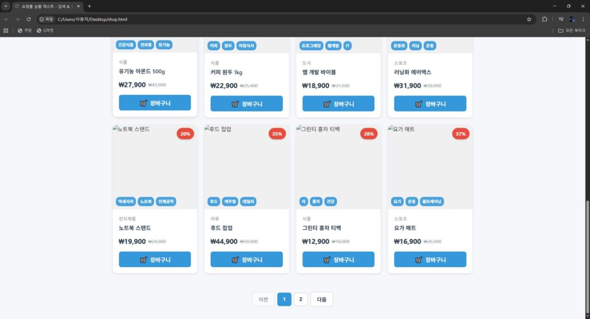Click the 홈트레이닝 tag on yoga mat card

click(x=432, y=201)
